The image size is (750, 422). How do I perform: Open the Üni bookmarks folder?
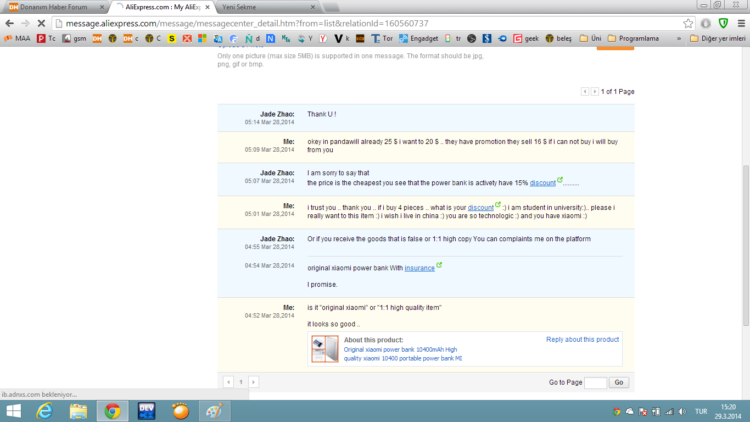tap(590, 38)
